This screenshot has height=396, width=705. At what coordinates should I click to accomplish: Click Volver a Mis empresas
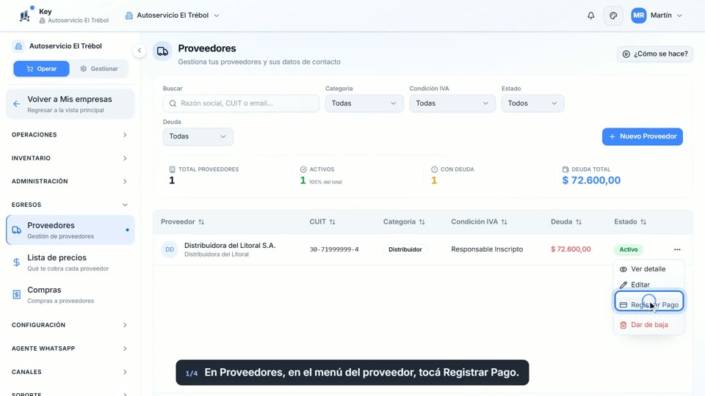click(70, 104)
